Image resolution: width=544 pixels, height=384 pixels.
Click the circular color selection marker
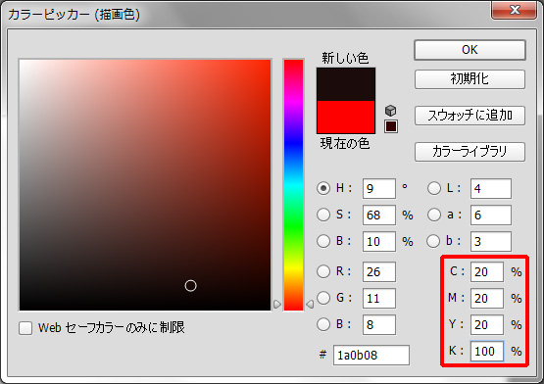click(x=190, y=286)
